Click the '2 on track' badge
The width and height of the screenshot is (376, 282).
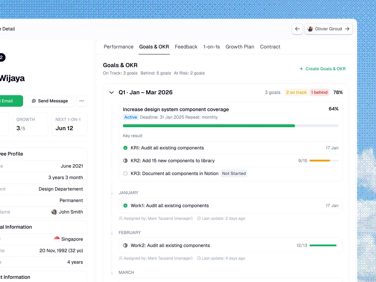pyautogui.click(x=296, y=92)
